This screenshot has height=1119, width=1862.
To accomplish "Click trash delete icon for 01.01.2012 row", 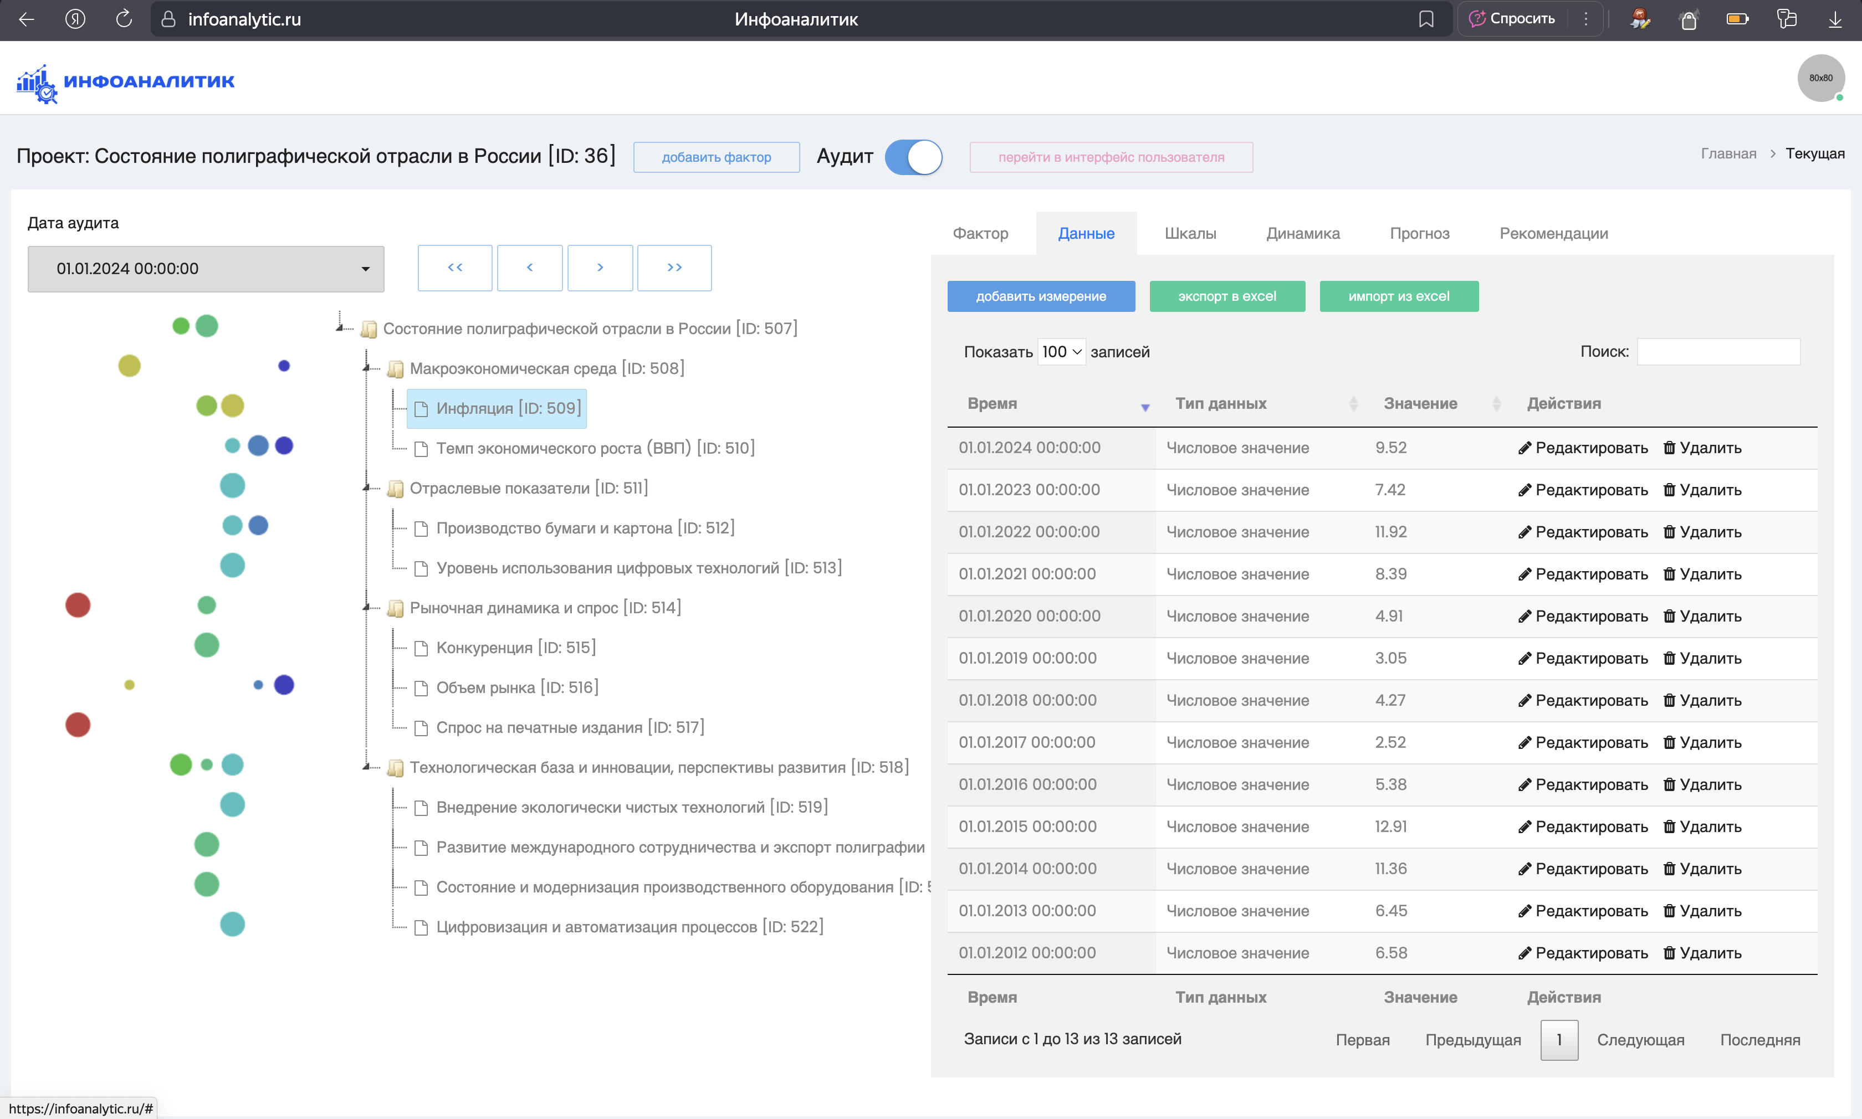I will [x=1669, y=953].
